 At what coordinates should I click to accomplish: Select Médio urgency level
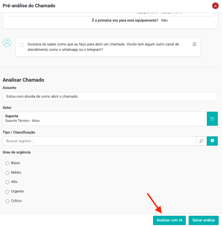(x=8, y=173)
